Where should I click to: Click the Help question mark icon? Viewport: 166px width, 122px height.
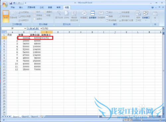pyautogui.click(x=153, y=7)
